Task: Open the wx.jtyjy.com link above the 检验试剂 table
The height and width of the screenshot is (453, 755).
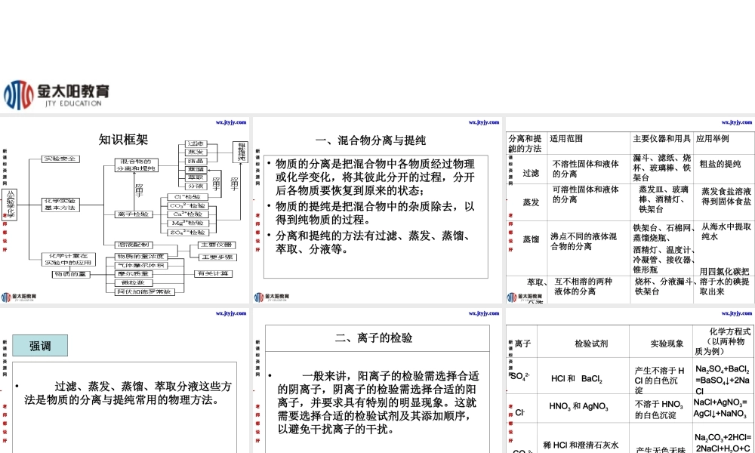Action: pos(737,313)
